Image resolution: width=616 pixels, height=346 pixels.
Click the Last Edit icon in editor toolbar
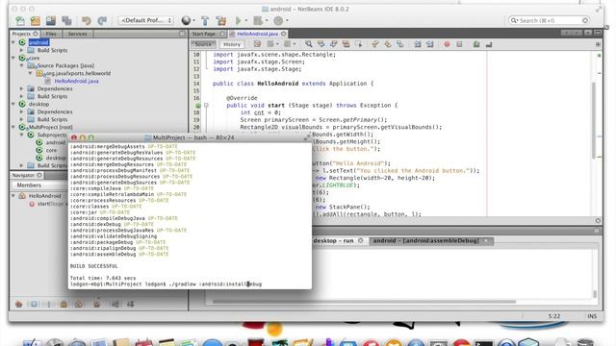tap(257, 44)
